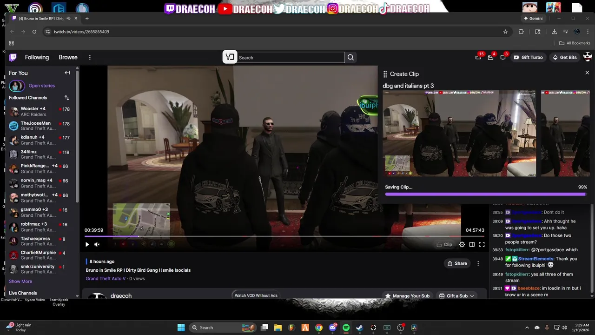Open Chrome media controls icon

click(x=565, y=32)
